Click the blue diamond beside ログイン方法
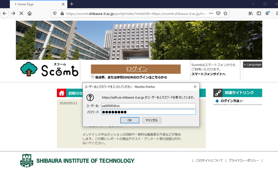Screen dimensions: 278x170 point(217,101)
